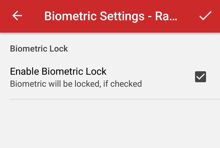Go back using the left arrow icon

(x=17, y=16)
